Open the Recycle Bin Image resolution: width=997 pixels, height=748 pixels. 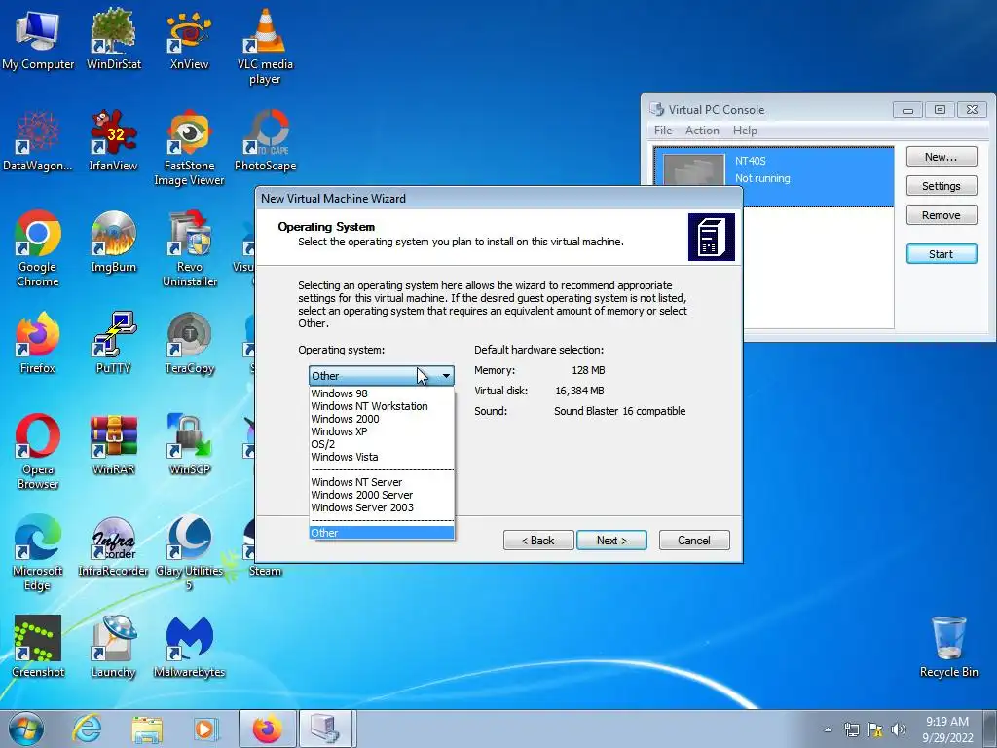click(x=948, y=648)
